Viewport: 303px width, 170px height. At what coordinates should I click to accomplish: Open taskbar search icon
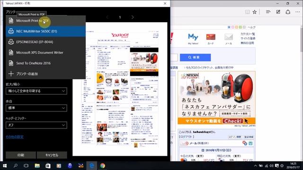[16, 166]
